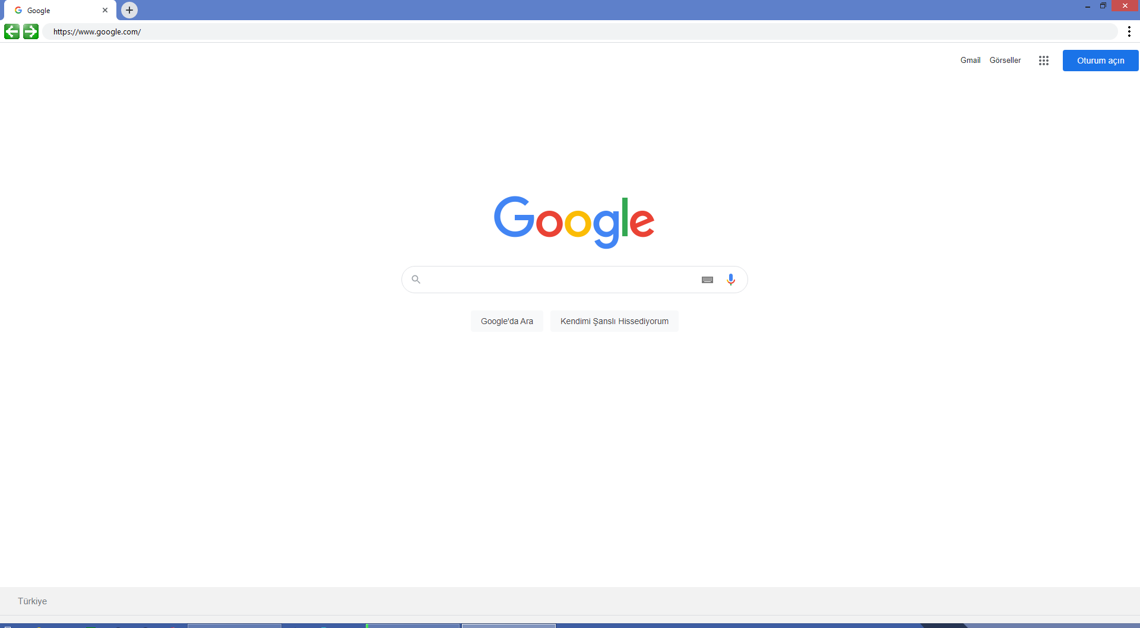Open a new tab with plus icon
Image resolution: width=1140 pixels, height=628 pixels.
pos(129,10)
